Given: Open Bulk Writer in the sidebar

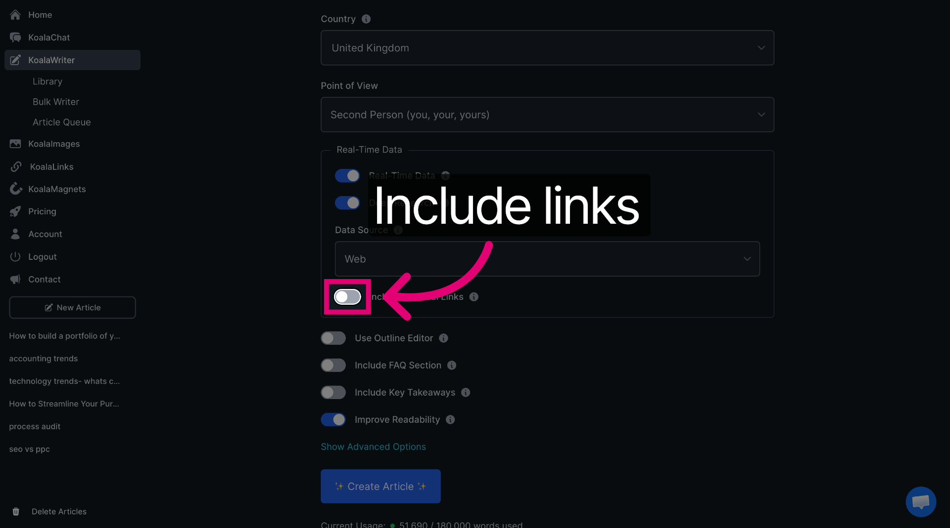Looking at the screenshot, I should pos(56,102).
